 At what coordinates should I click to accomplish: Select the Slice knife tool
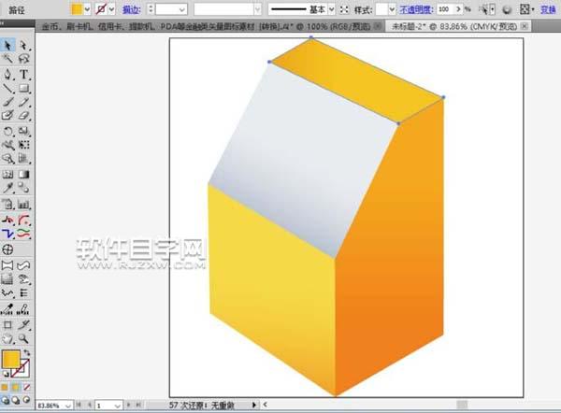(x=24, y=325)
